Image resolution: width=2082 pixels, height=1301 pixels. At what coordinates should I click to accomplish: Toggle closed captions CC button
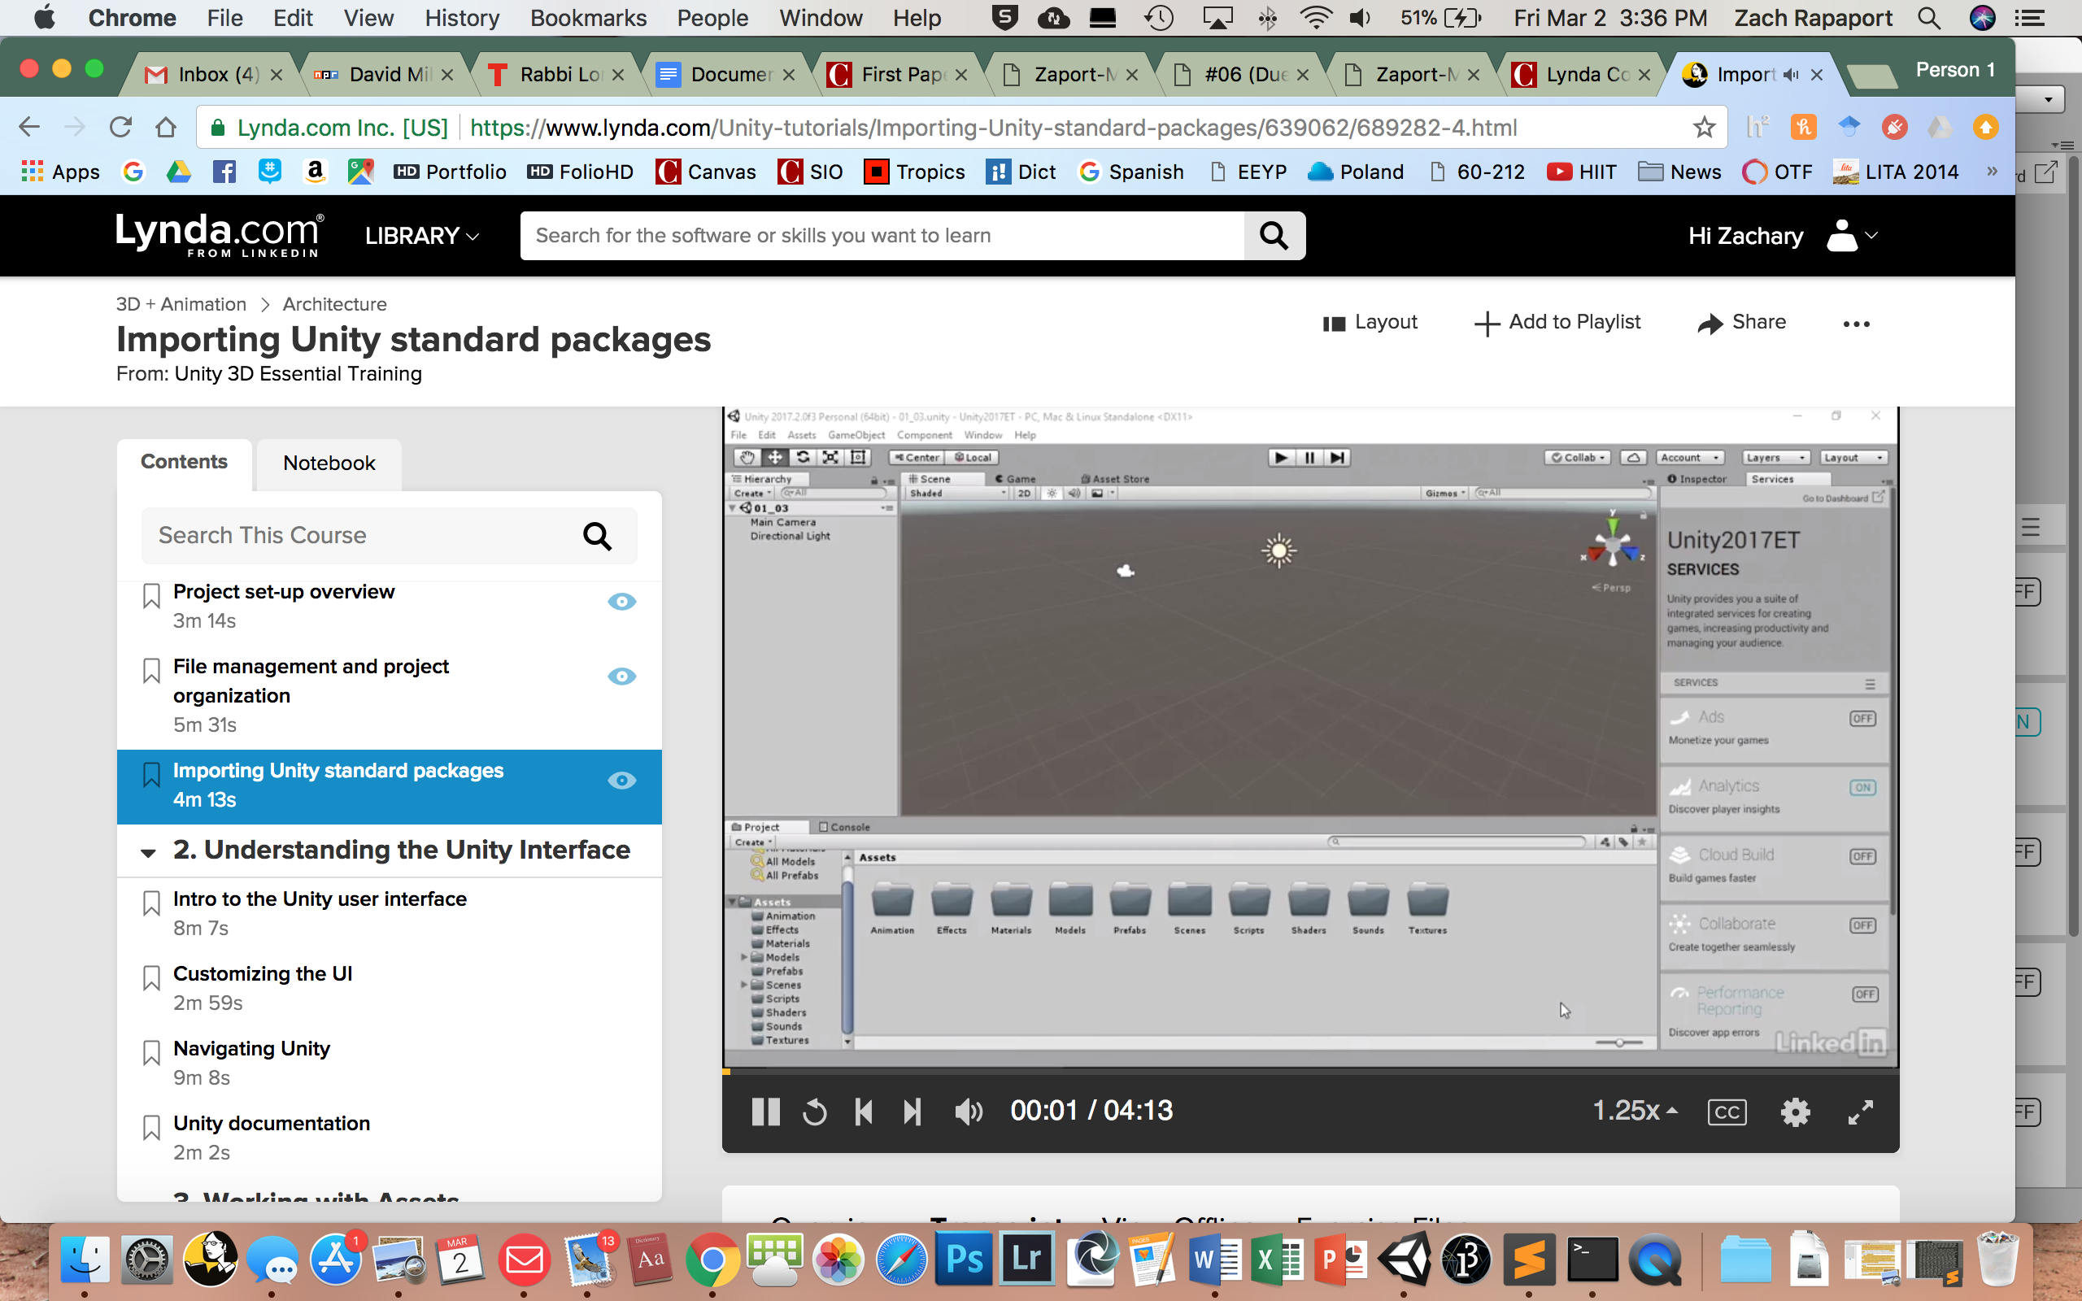tap(1727, 1112)
